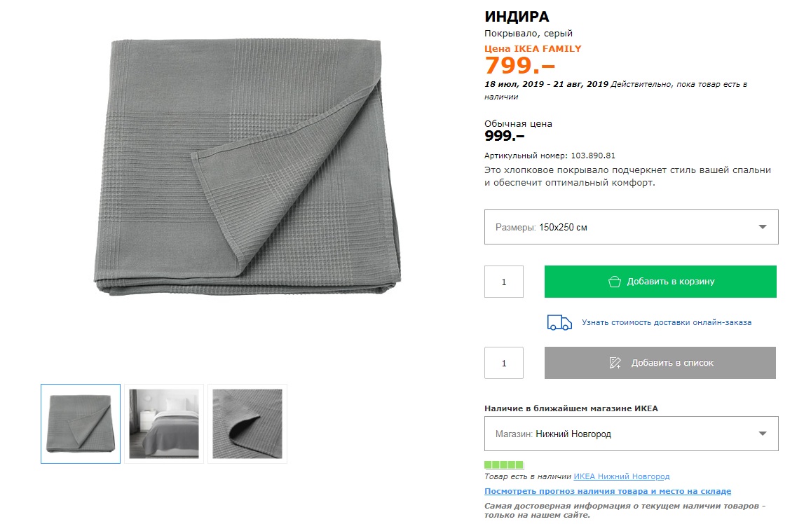This screenshot has width=811, height=524.
Task: Click the cart quantity input field
Action: coord(504,282)
